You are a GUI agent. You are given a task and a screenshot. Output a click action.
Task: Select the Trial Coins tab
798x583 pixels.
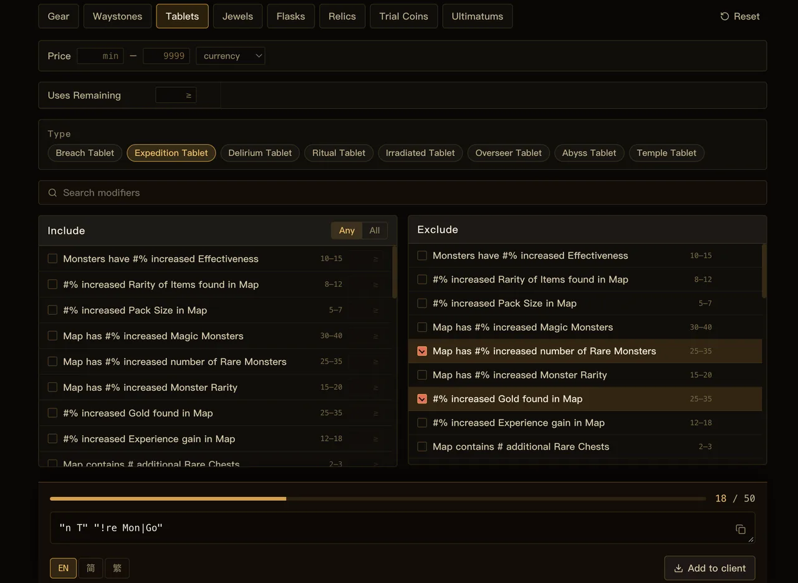403,16
